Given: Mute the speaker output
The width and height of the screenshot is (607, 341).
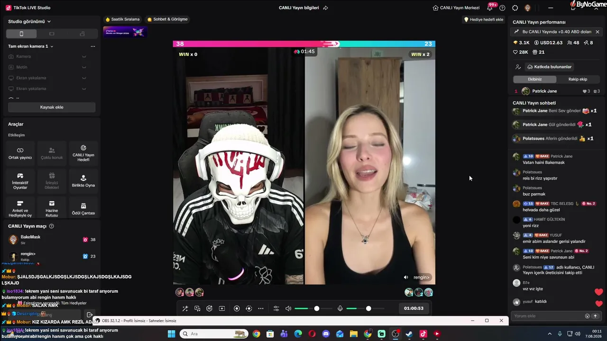Looking at the screenshot, I should click(x=288, y=308).
